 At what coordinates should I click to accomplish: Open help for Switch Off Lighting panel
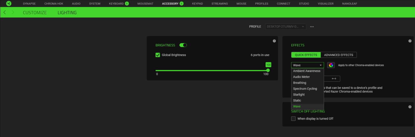tap(410, 107)
